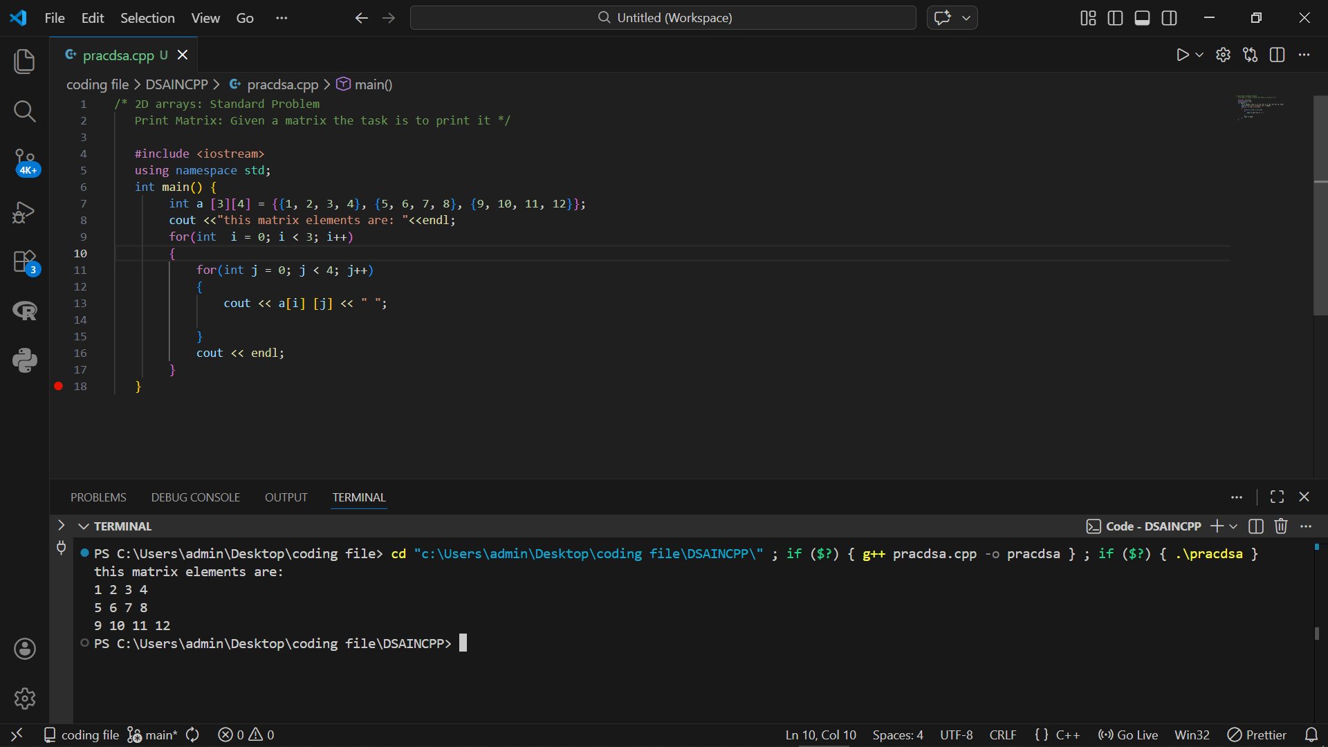Screen dimensions: 1328x747
Task: Toggle the primary side bar layout
Action: (x=1115, y=18)
